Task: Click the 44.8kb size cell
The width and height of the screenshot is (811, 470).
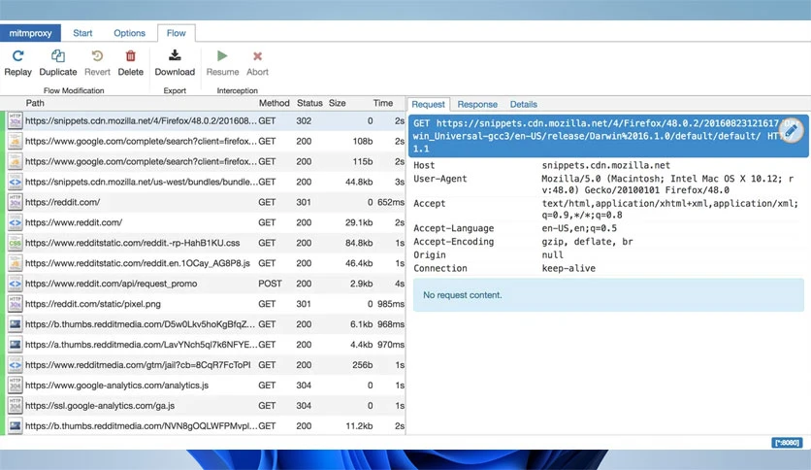Action: click(359, 182)
